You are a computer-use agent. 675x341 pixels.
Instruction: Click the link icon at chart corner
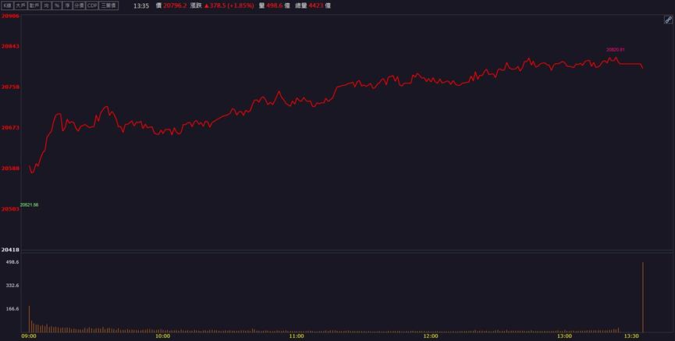coord(668,20)
